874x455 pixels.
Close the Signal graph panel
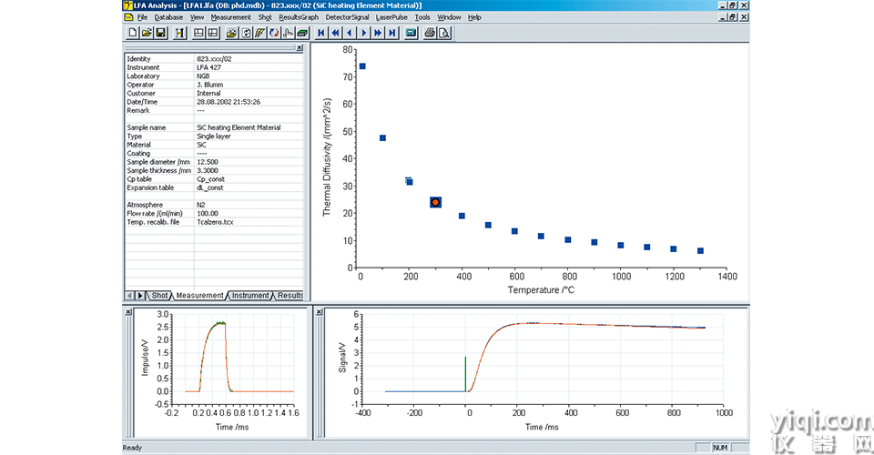(x=319, y=312)
